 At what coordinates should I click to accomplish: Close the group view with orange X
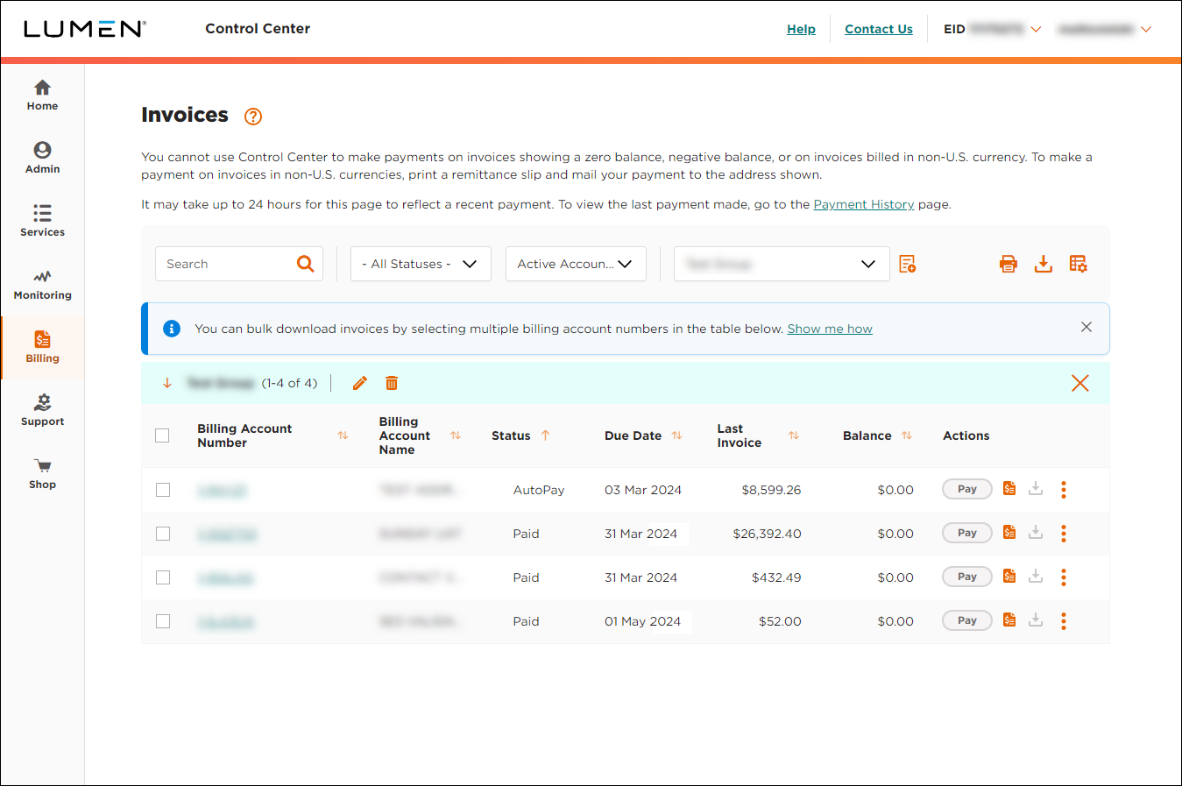click(1080, 383)
